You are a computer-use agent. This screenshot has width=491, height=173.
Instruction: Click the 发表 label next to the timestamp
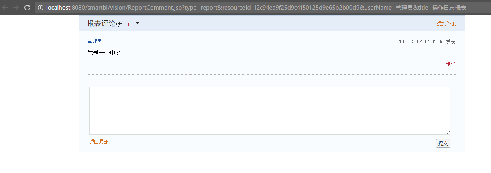(x=450, y=41)
